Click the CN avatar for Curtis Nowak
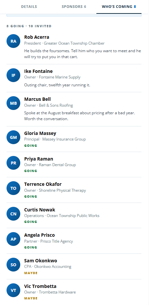 tap(13, 214)
